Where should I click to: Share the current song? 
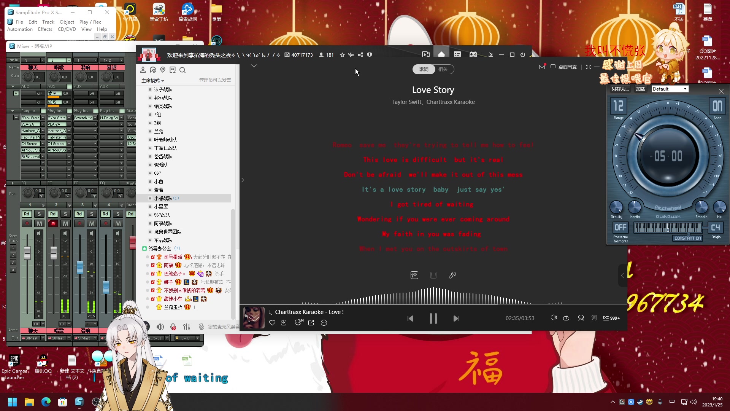(311, 323)
